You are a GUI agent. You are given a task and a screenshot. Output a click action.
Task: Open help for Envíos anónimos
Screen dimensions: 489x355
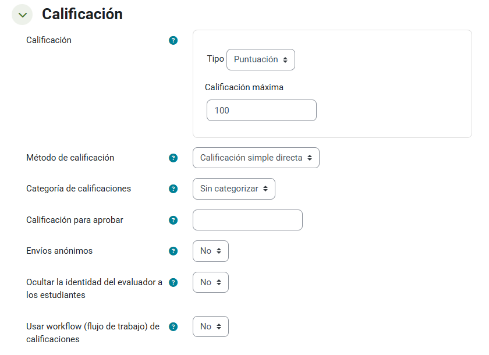click(173, 251)
